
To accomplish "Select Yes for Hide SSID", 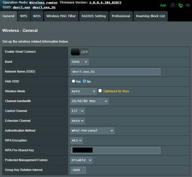I will point(74,81).
